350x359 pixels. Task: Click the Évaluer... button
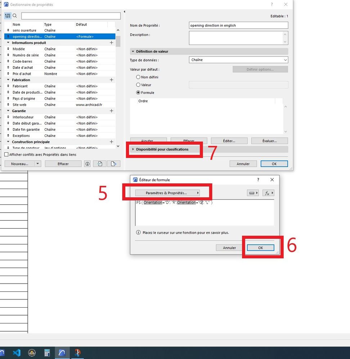coord(269,141)
